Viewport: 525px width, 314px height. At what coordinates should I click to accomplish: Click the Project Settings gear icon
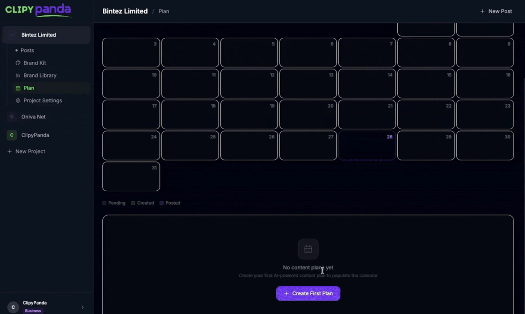click(x=18, y=100)
